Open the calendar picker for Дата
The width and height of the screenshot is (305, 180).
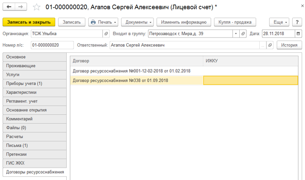pyautogui.click(x=298, y=34)
